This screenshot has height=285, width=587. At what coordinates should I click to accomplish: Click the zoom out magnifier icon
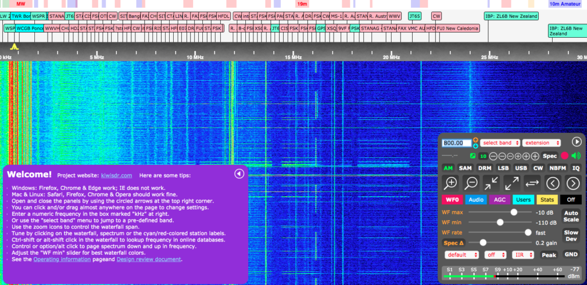[471, 183]
